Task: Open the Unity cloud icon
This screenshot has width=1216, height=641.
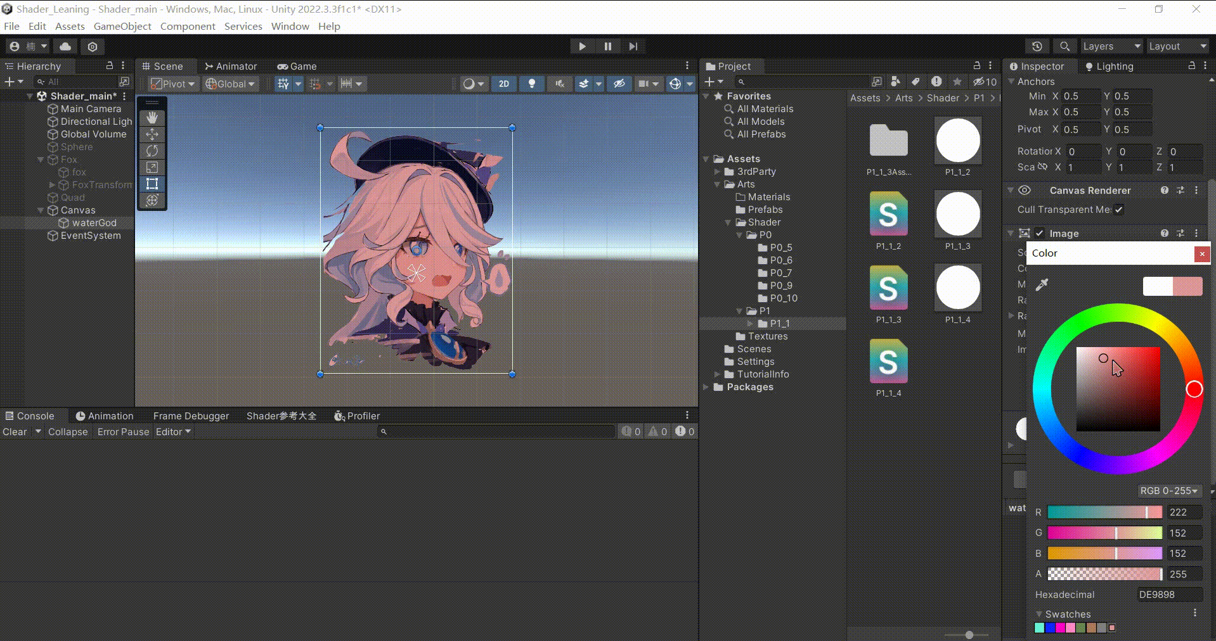Action: point(65,46)
